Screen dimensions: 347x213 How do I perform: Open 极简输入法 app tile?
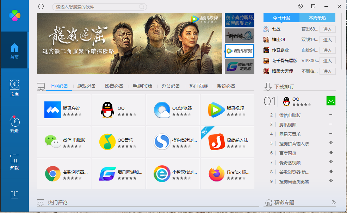tap(228, 142)
